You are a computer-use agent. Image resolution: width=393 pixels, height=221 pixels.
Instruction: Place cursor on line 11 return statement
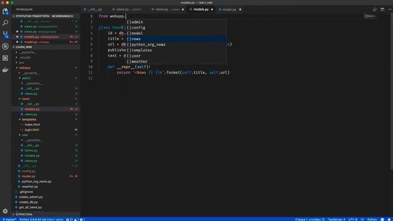tap(173, 72)
